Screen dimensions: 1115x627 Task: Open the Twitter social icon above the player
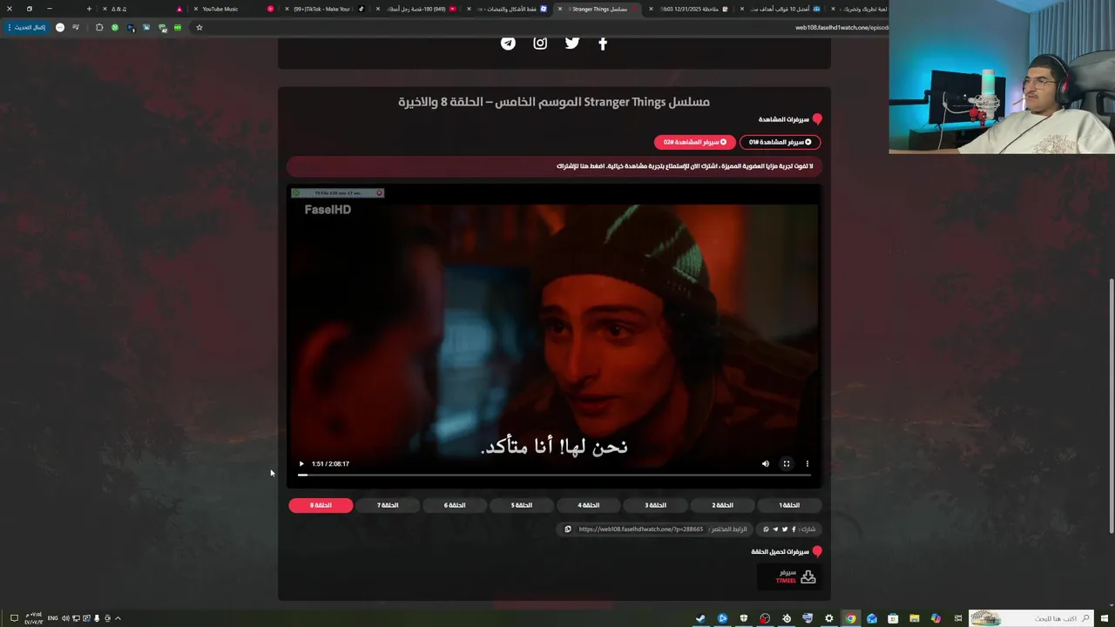(571, 43)
